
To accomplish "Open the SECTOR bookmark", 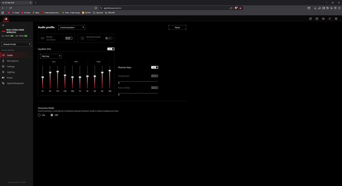I will coord(86,13).
